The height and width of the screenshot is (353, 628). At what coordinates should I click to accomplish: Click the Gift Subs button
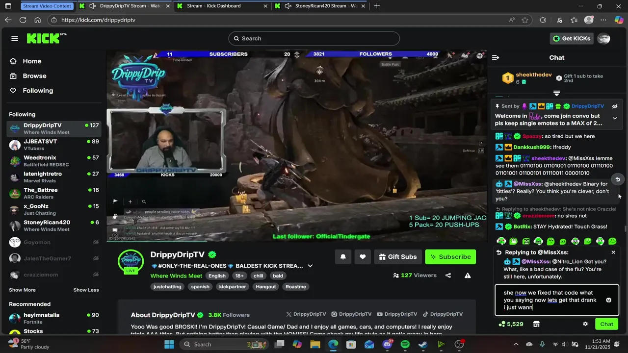pyautogui.click(x=397, y=256)
